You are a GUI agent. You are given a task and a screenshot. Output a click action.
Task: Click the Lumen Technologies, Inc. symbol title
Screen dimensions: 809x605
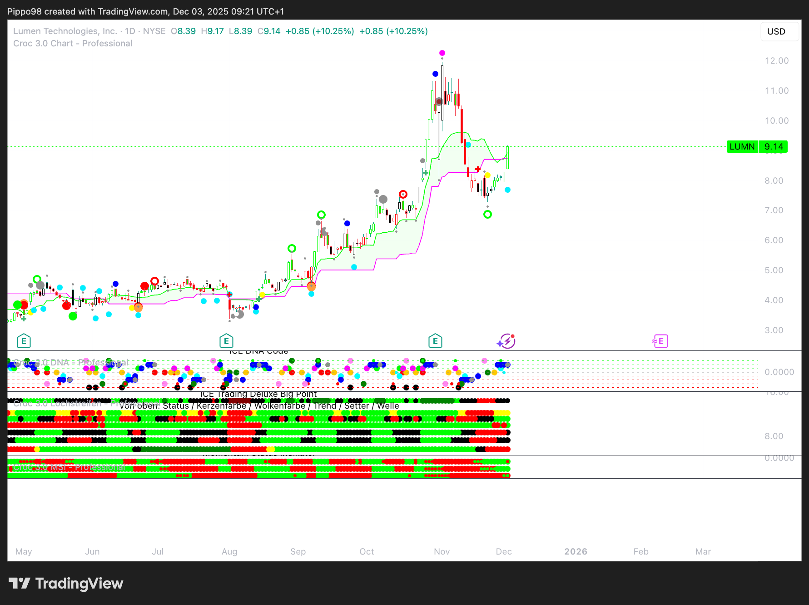click(65, 31)
